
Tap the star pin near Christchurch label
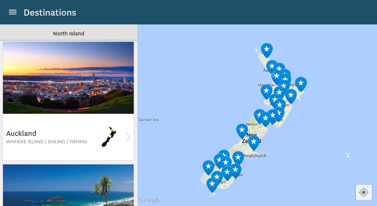tap(254, 143)
